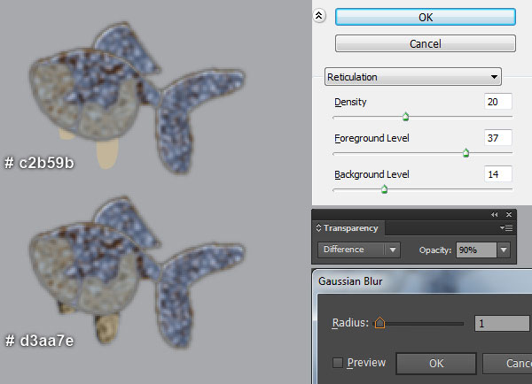Confirm the Reticulation filter with the blue OK button
This screenshot has width=532, height=384.
[426, 17]
